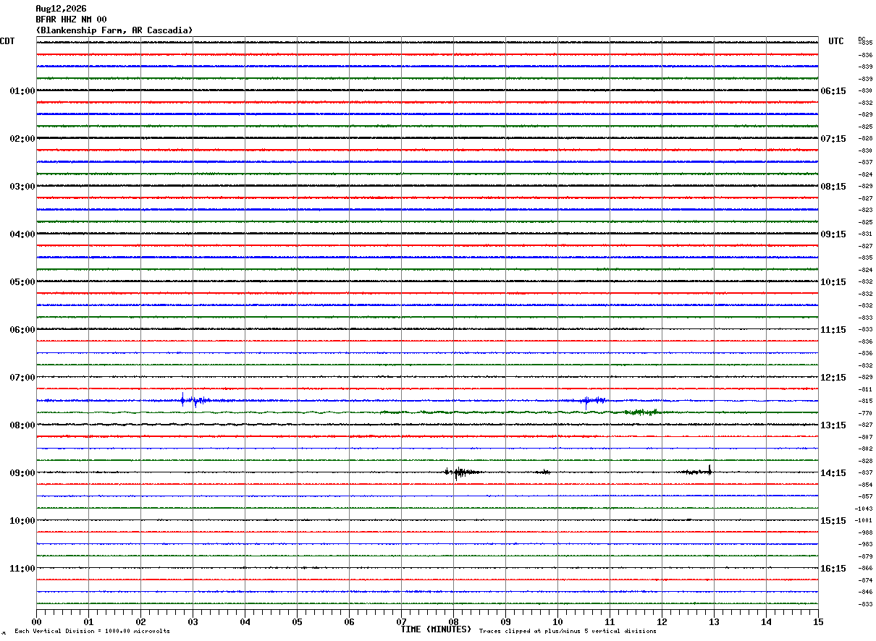Screen dimensions: 876x641
Task: Click the blue trace event after minute 10
Action: 594,401
